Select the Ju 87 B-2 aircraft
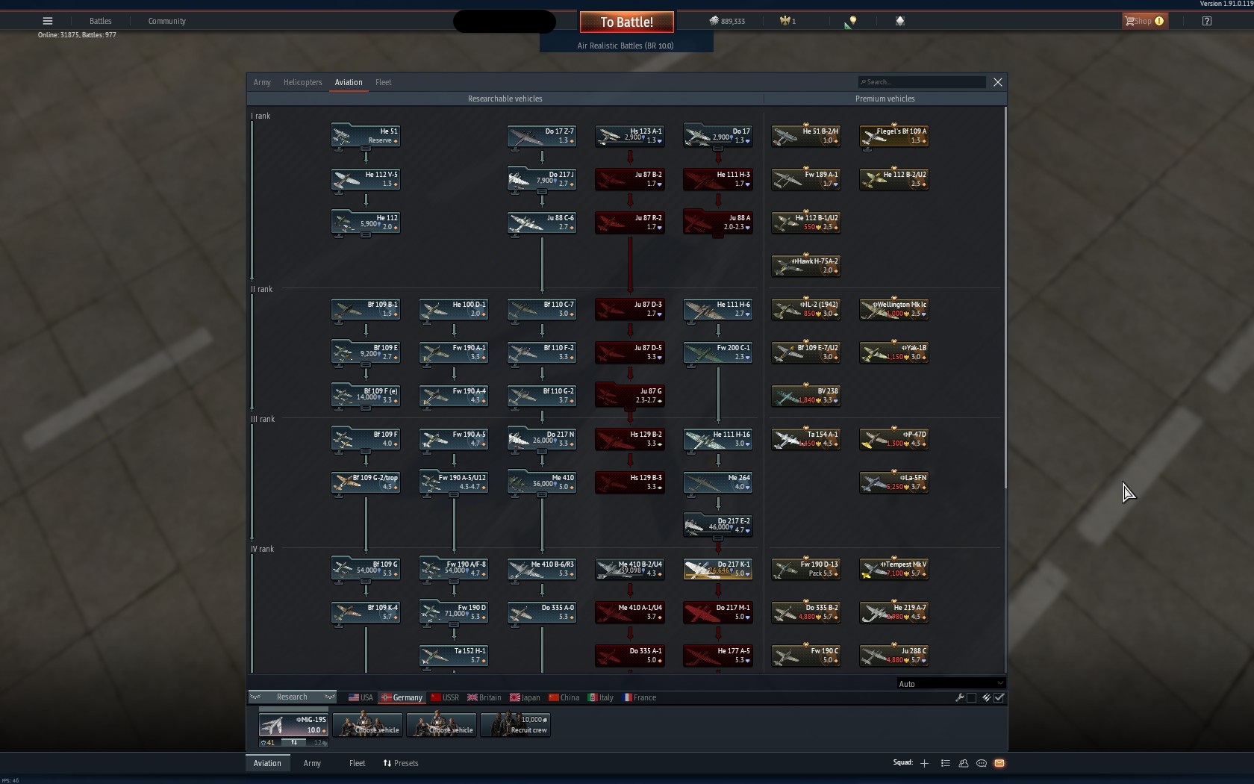1254x784 pixels. [x=630, y=179]
